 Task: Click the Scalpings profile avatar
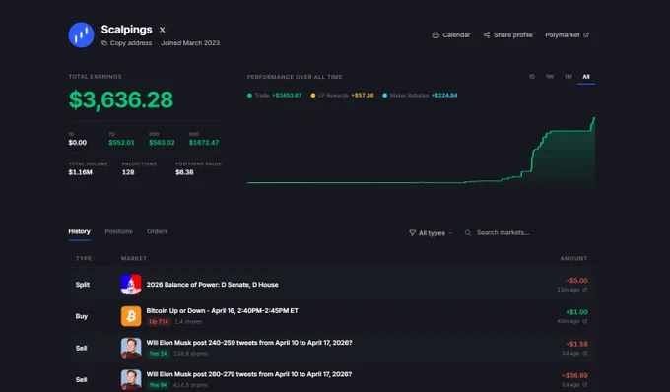coord(81,35)
